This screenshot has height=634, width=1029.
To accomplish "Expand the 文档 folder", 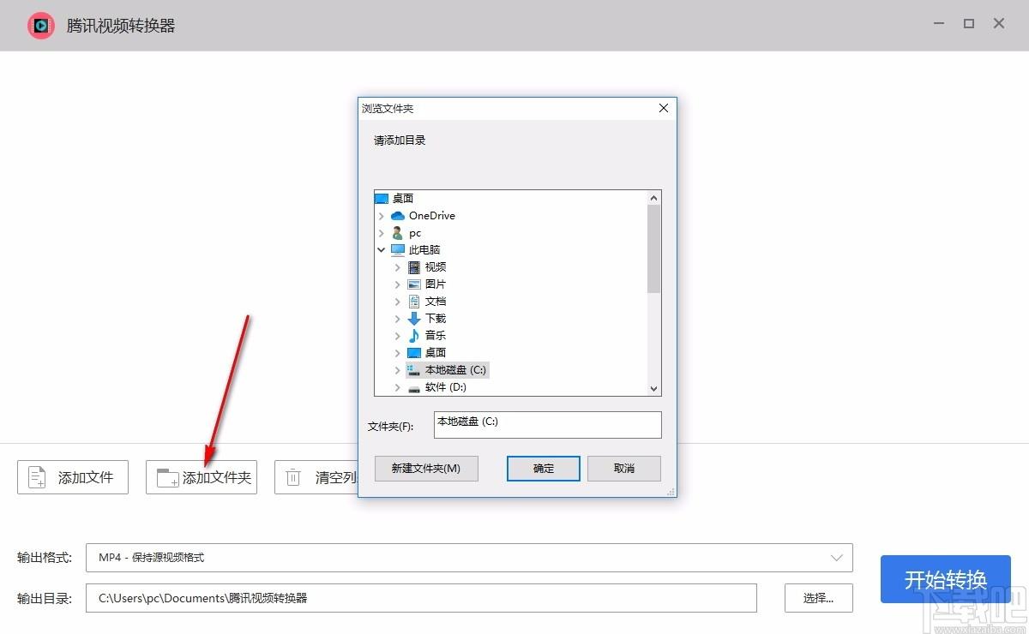I will (398, 302).
